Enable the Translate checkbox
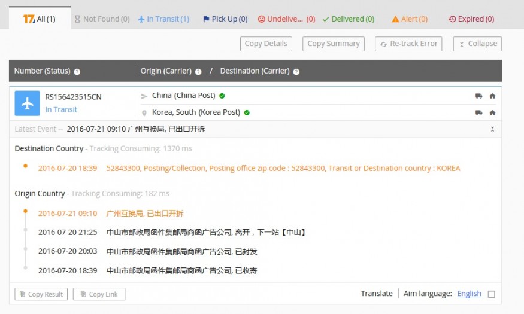This screenshot has width=524, height=314. 492,294
